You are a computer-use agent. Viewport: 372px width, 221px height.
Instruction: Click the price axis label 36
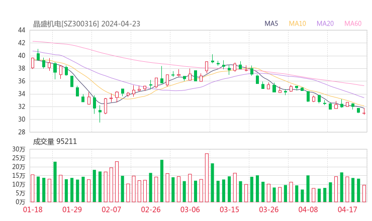[22, 81]
